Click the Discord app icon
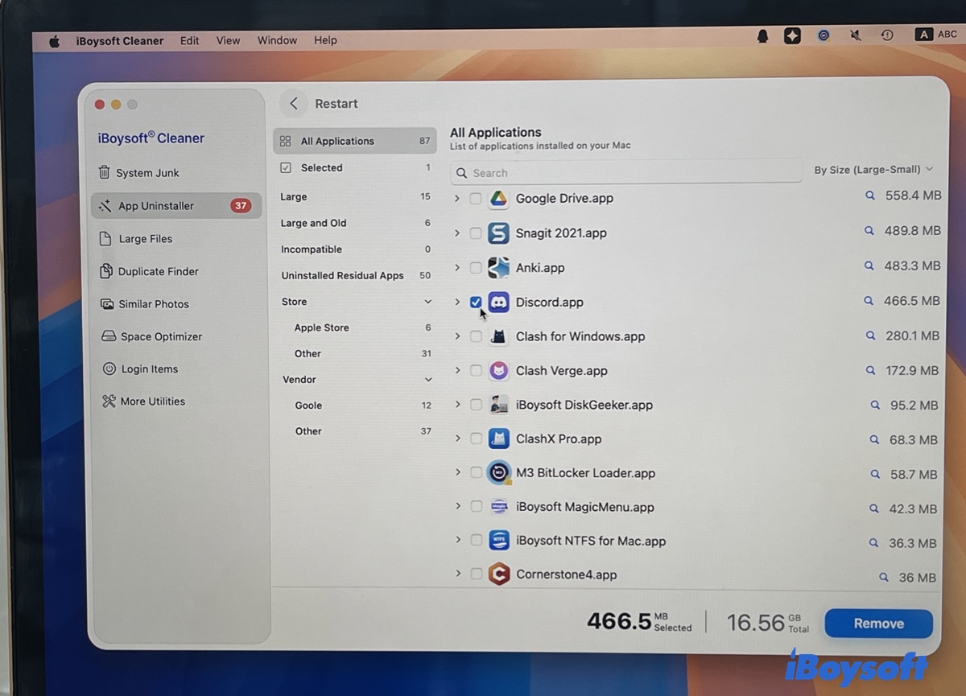This screenshot has width=966, height=696. coord(499,303)
